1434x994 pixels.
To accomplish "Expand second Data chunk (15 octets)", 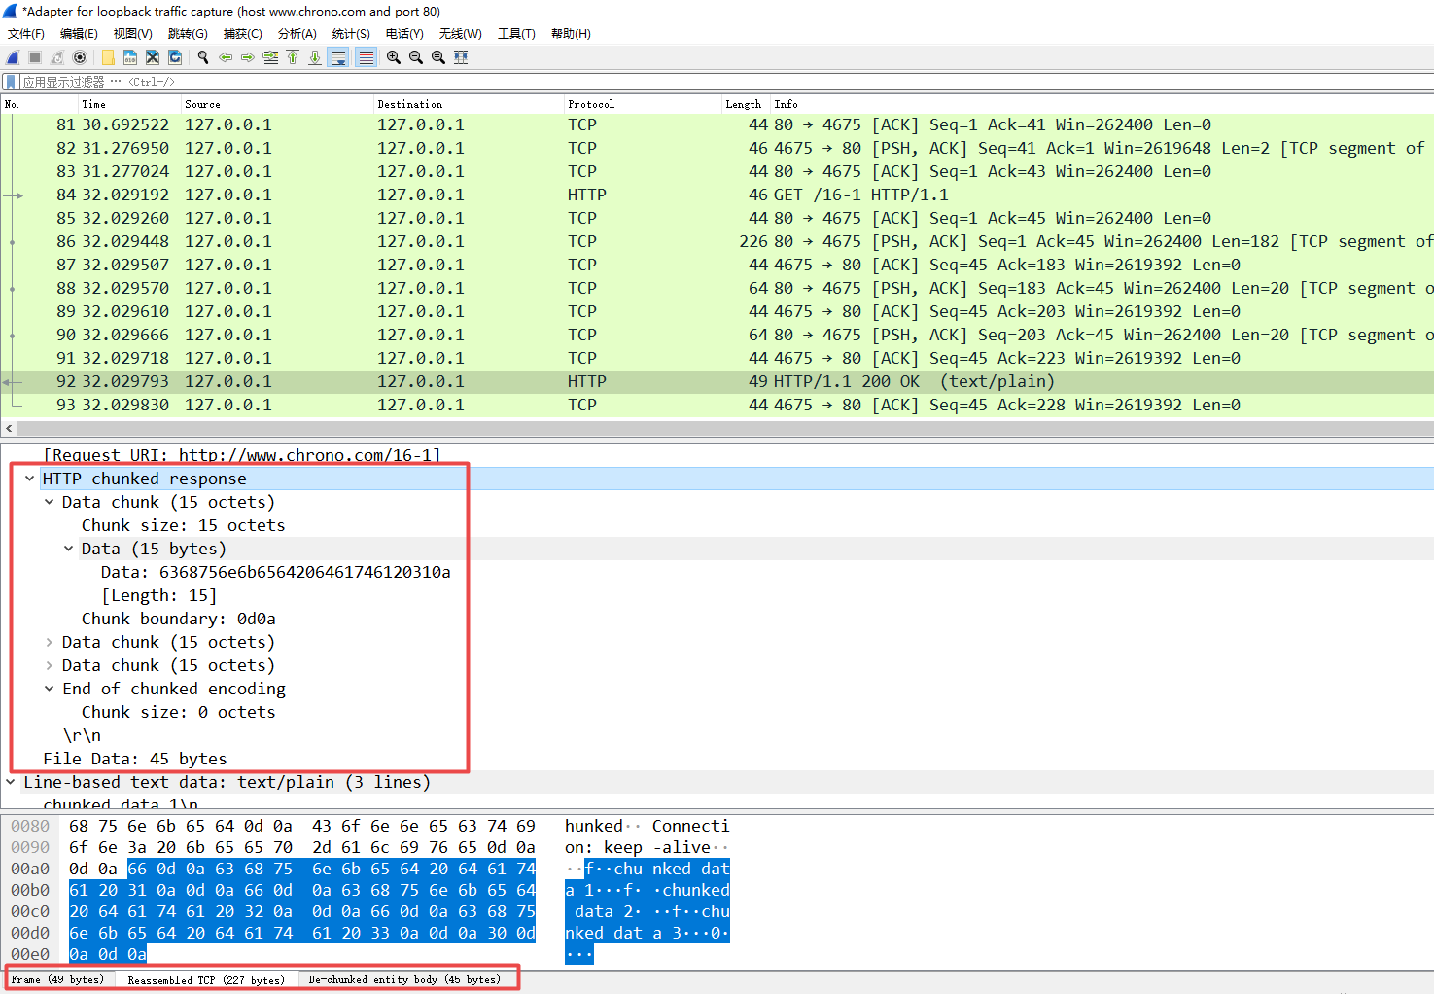I will (x=50, y=642).
